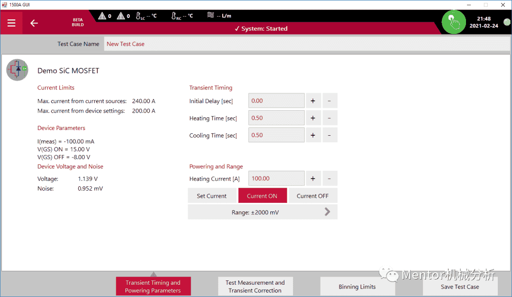Open the Save Test Case tab
This screenshot has width=512, height=297.
pos(460,287)
